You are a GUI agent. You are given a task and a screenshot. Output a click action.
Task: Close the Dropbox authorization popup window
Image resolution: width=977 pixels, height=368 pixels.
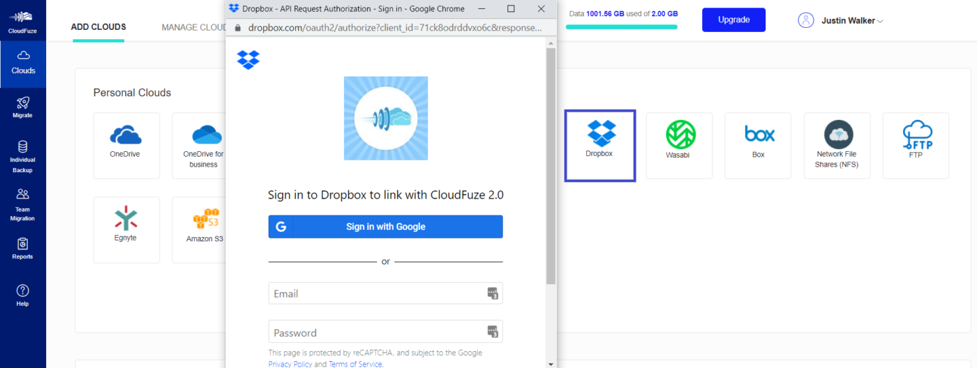point(541,9)
